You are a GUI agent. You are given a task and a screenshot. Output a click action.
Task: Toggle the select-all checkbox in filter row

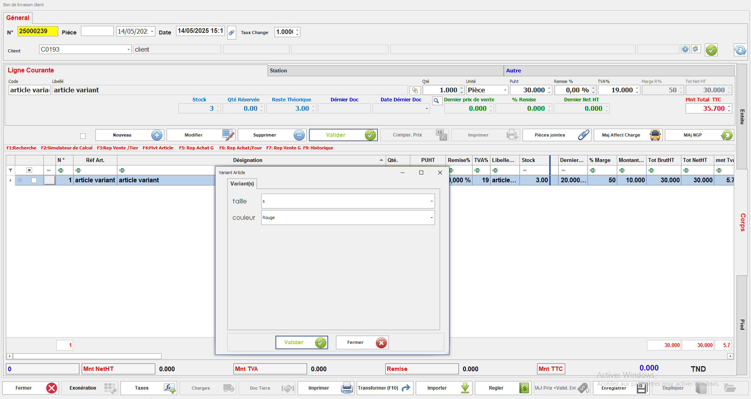29,170
